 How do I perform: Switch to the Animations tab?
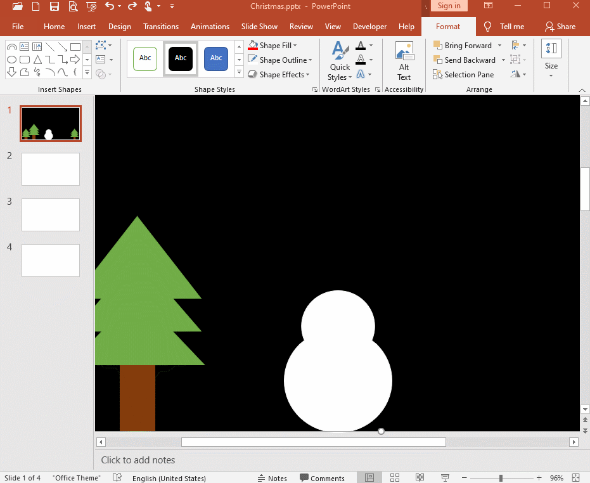pos(210,27)
